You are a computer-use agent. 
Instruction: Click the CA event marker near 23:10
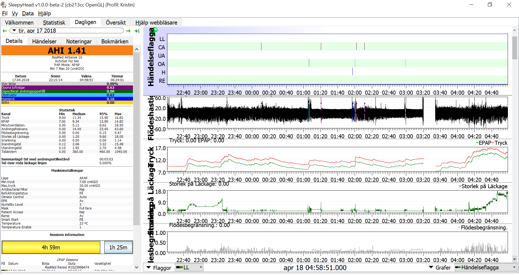261,46
